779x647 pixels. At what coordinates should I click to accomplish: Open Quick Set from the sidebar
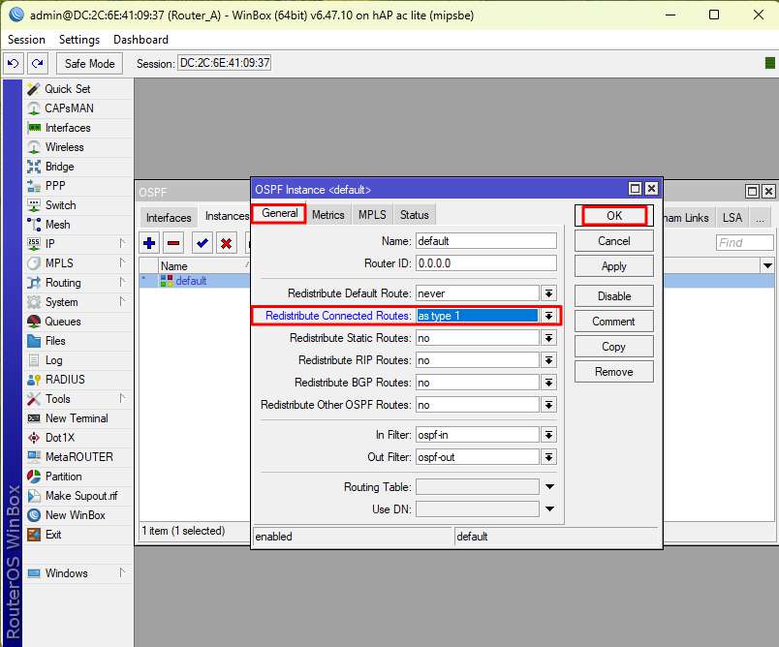click(x=67, y=89)
